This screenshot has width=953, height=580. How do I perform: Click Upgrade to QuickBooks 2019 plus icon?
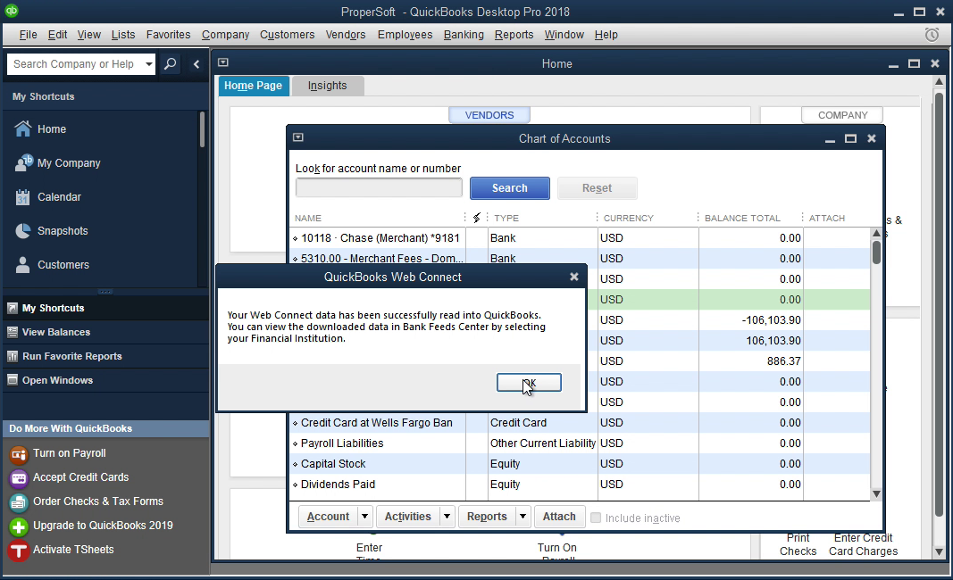[18, 526]
